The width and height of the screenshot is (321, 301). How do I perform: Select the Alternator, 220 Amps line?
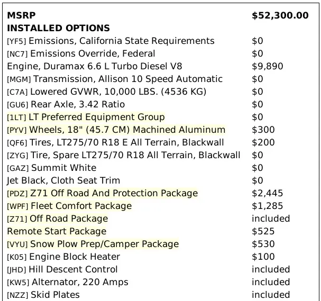coord(79,282)
